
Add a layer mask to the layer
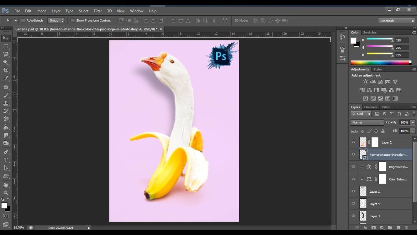[x=374, y=227]
